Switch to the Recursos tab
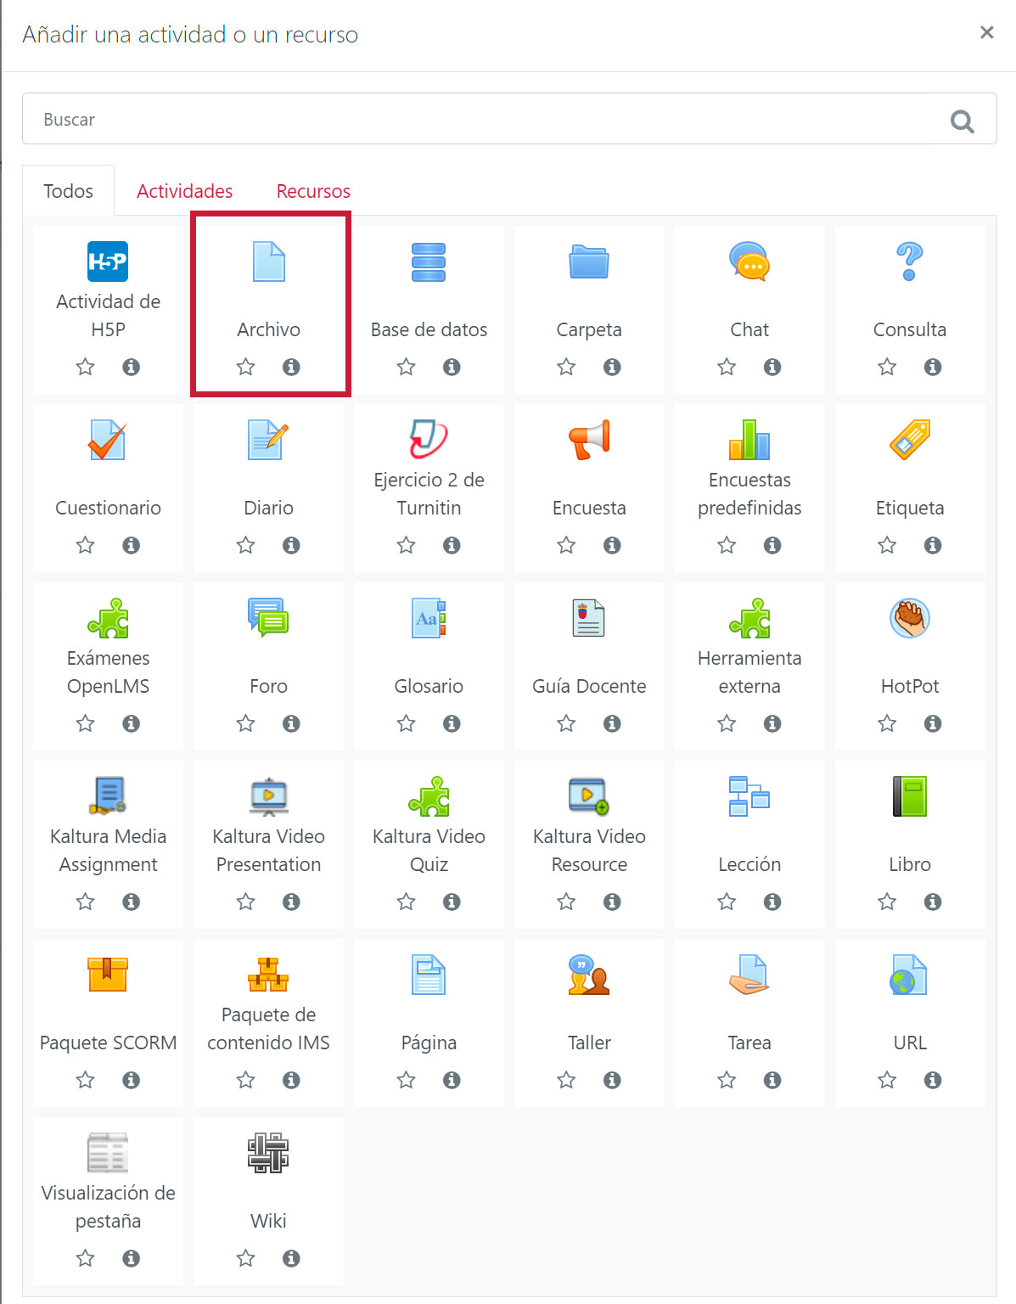Screen dimensions: 1016x1304 pos(313,191)
